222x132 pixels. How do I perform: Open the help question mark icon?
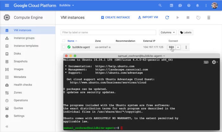coord(189,5)
